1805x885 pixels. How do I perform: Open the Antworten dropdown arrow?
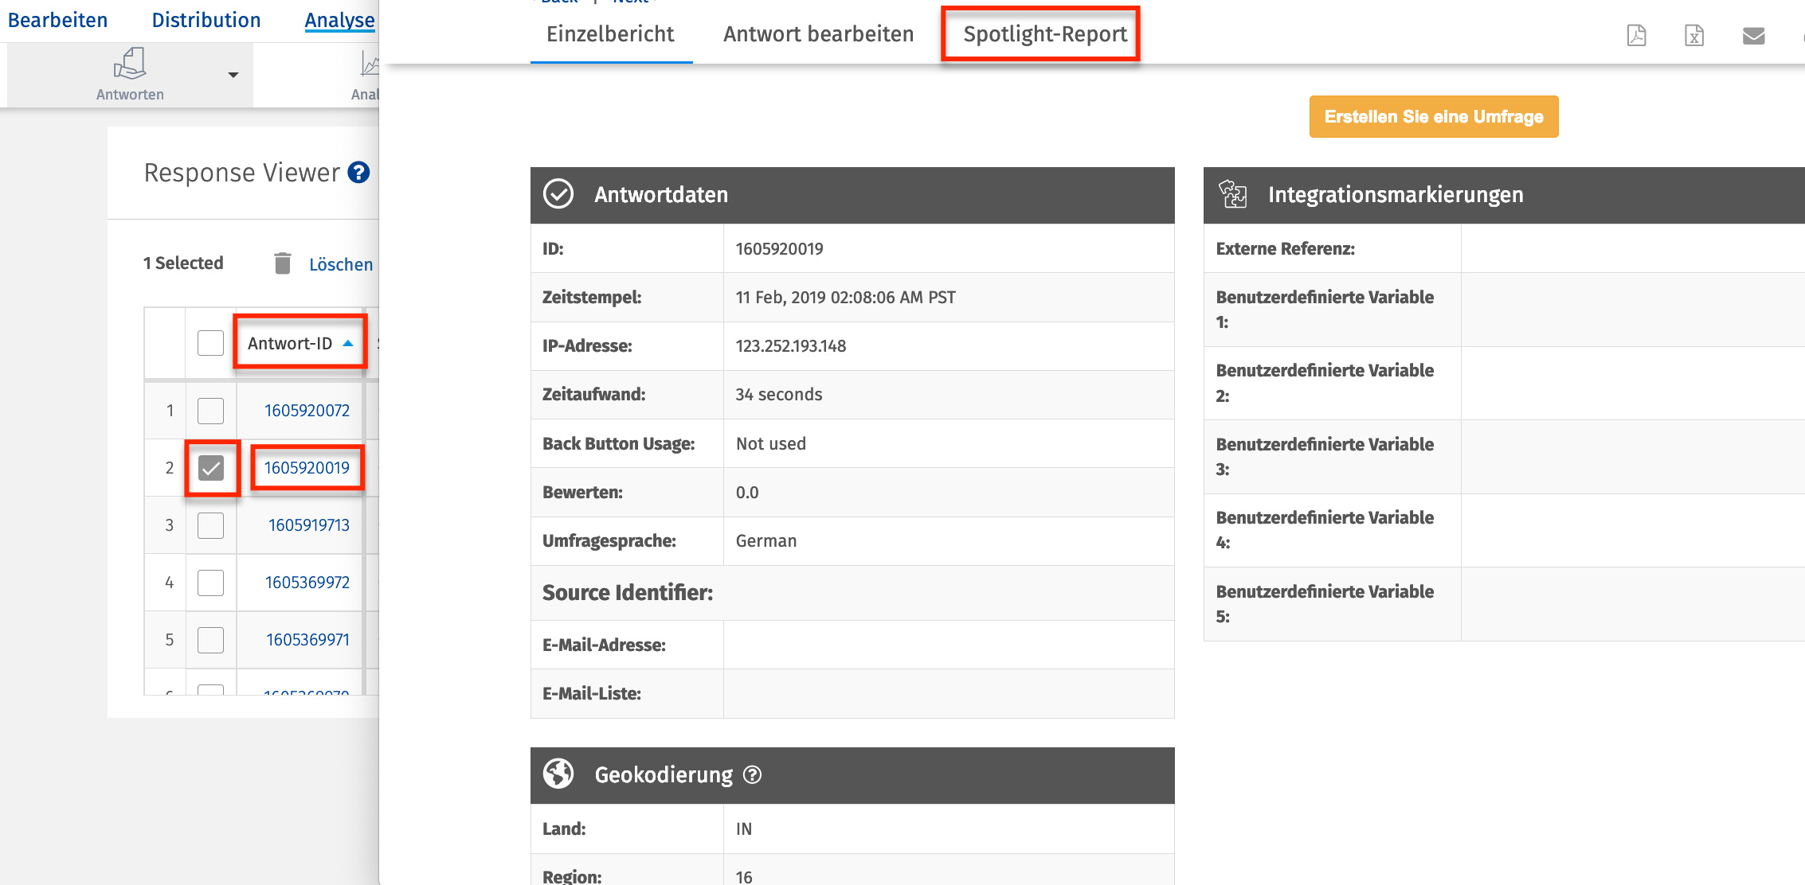point(233,75)
